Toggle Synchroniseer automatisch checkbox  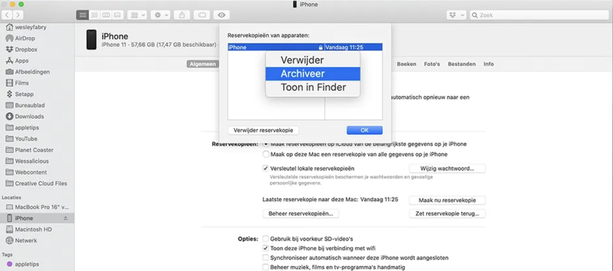[x=265, y=258]
